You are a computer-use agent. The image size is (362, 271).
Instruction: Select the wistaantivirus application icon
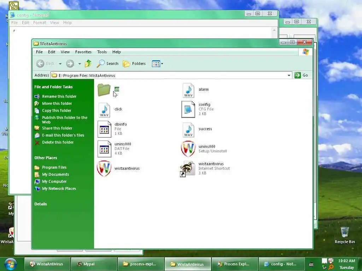coord(104,168)
